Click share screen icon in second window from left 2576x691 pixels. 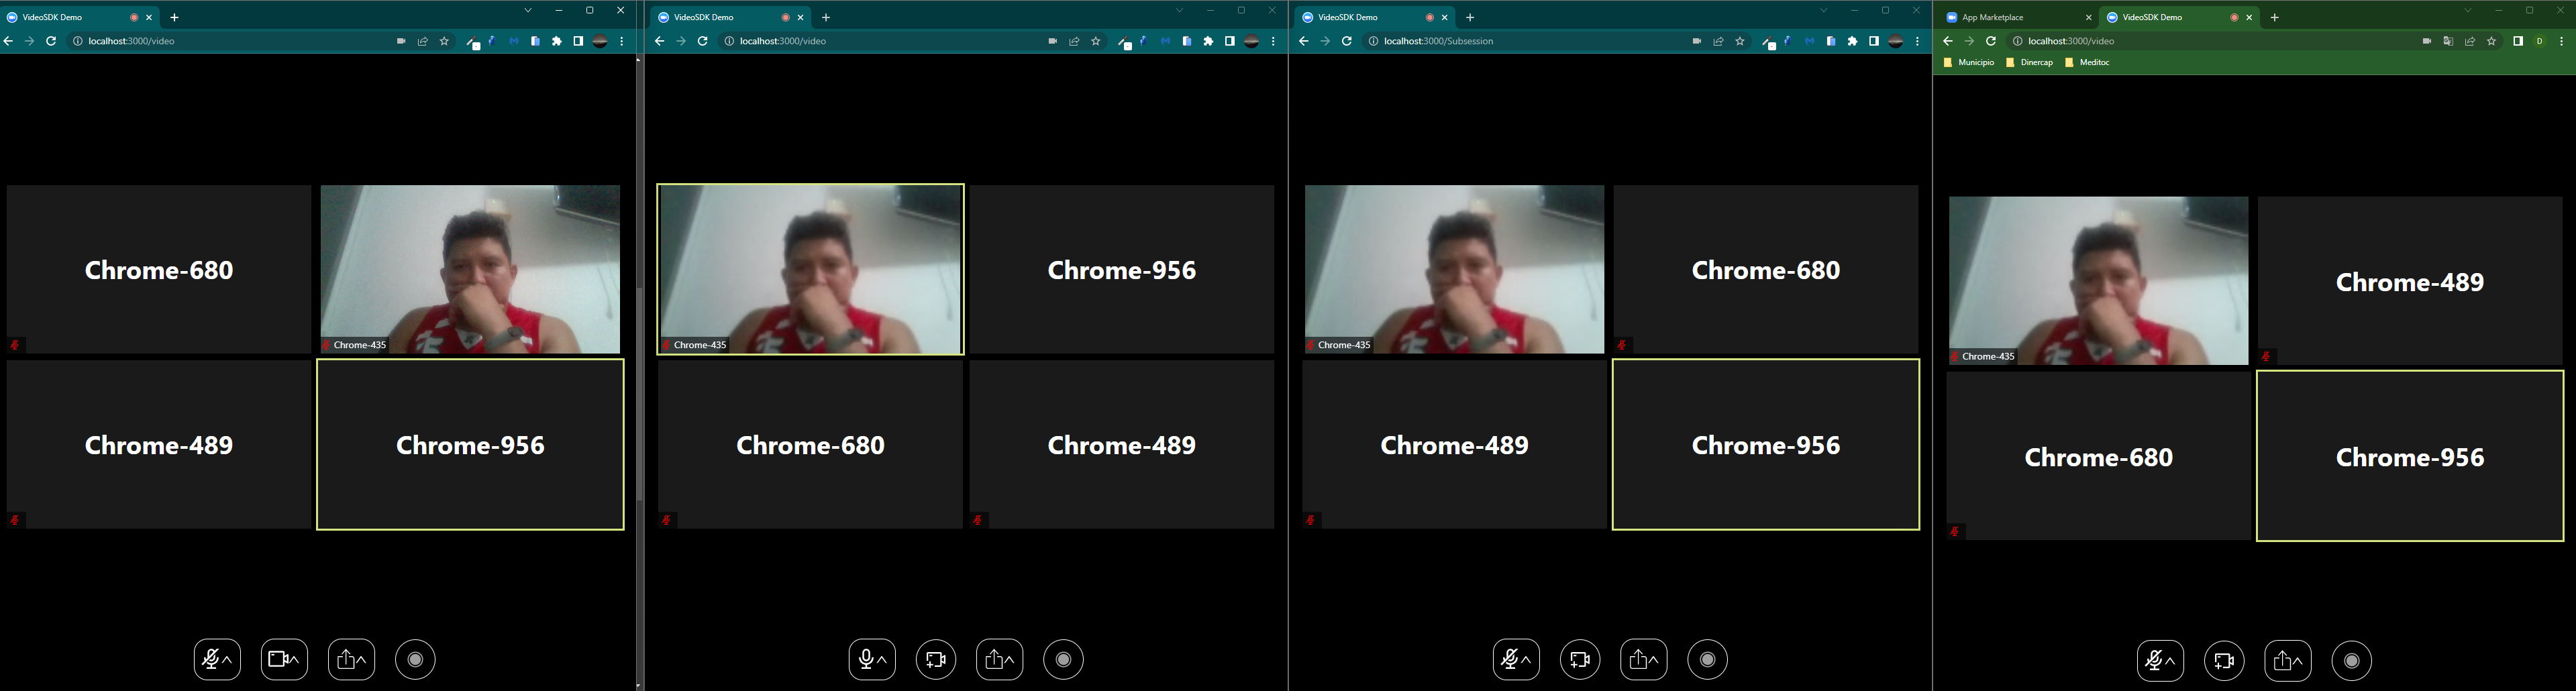(994, 660)
